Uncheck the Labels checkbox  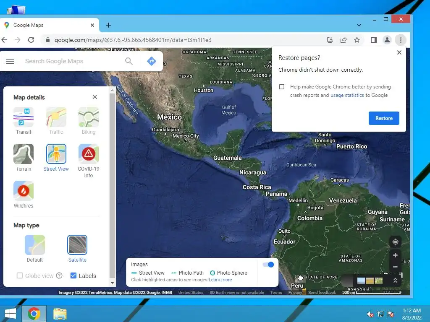tap(73, 275)
